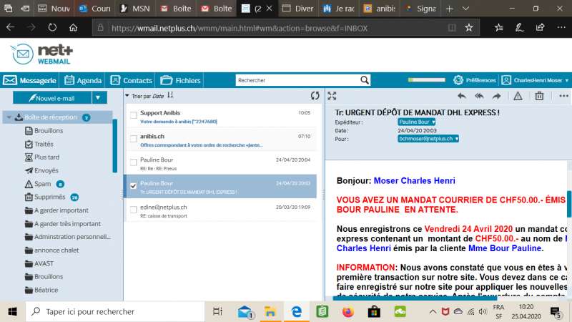Viewport: 572px width, 322px height.
Task: Forward the open email
Action: click(496, 96)
